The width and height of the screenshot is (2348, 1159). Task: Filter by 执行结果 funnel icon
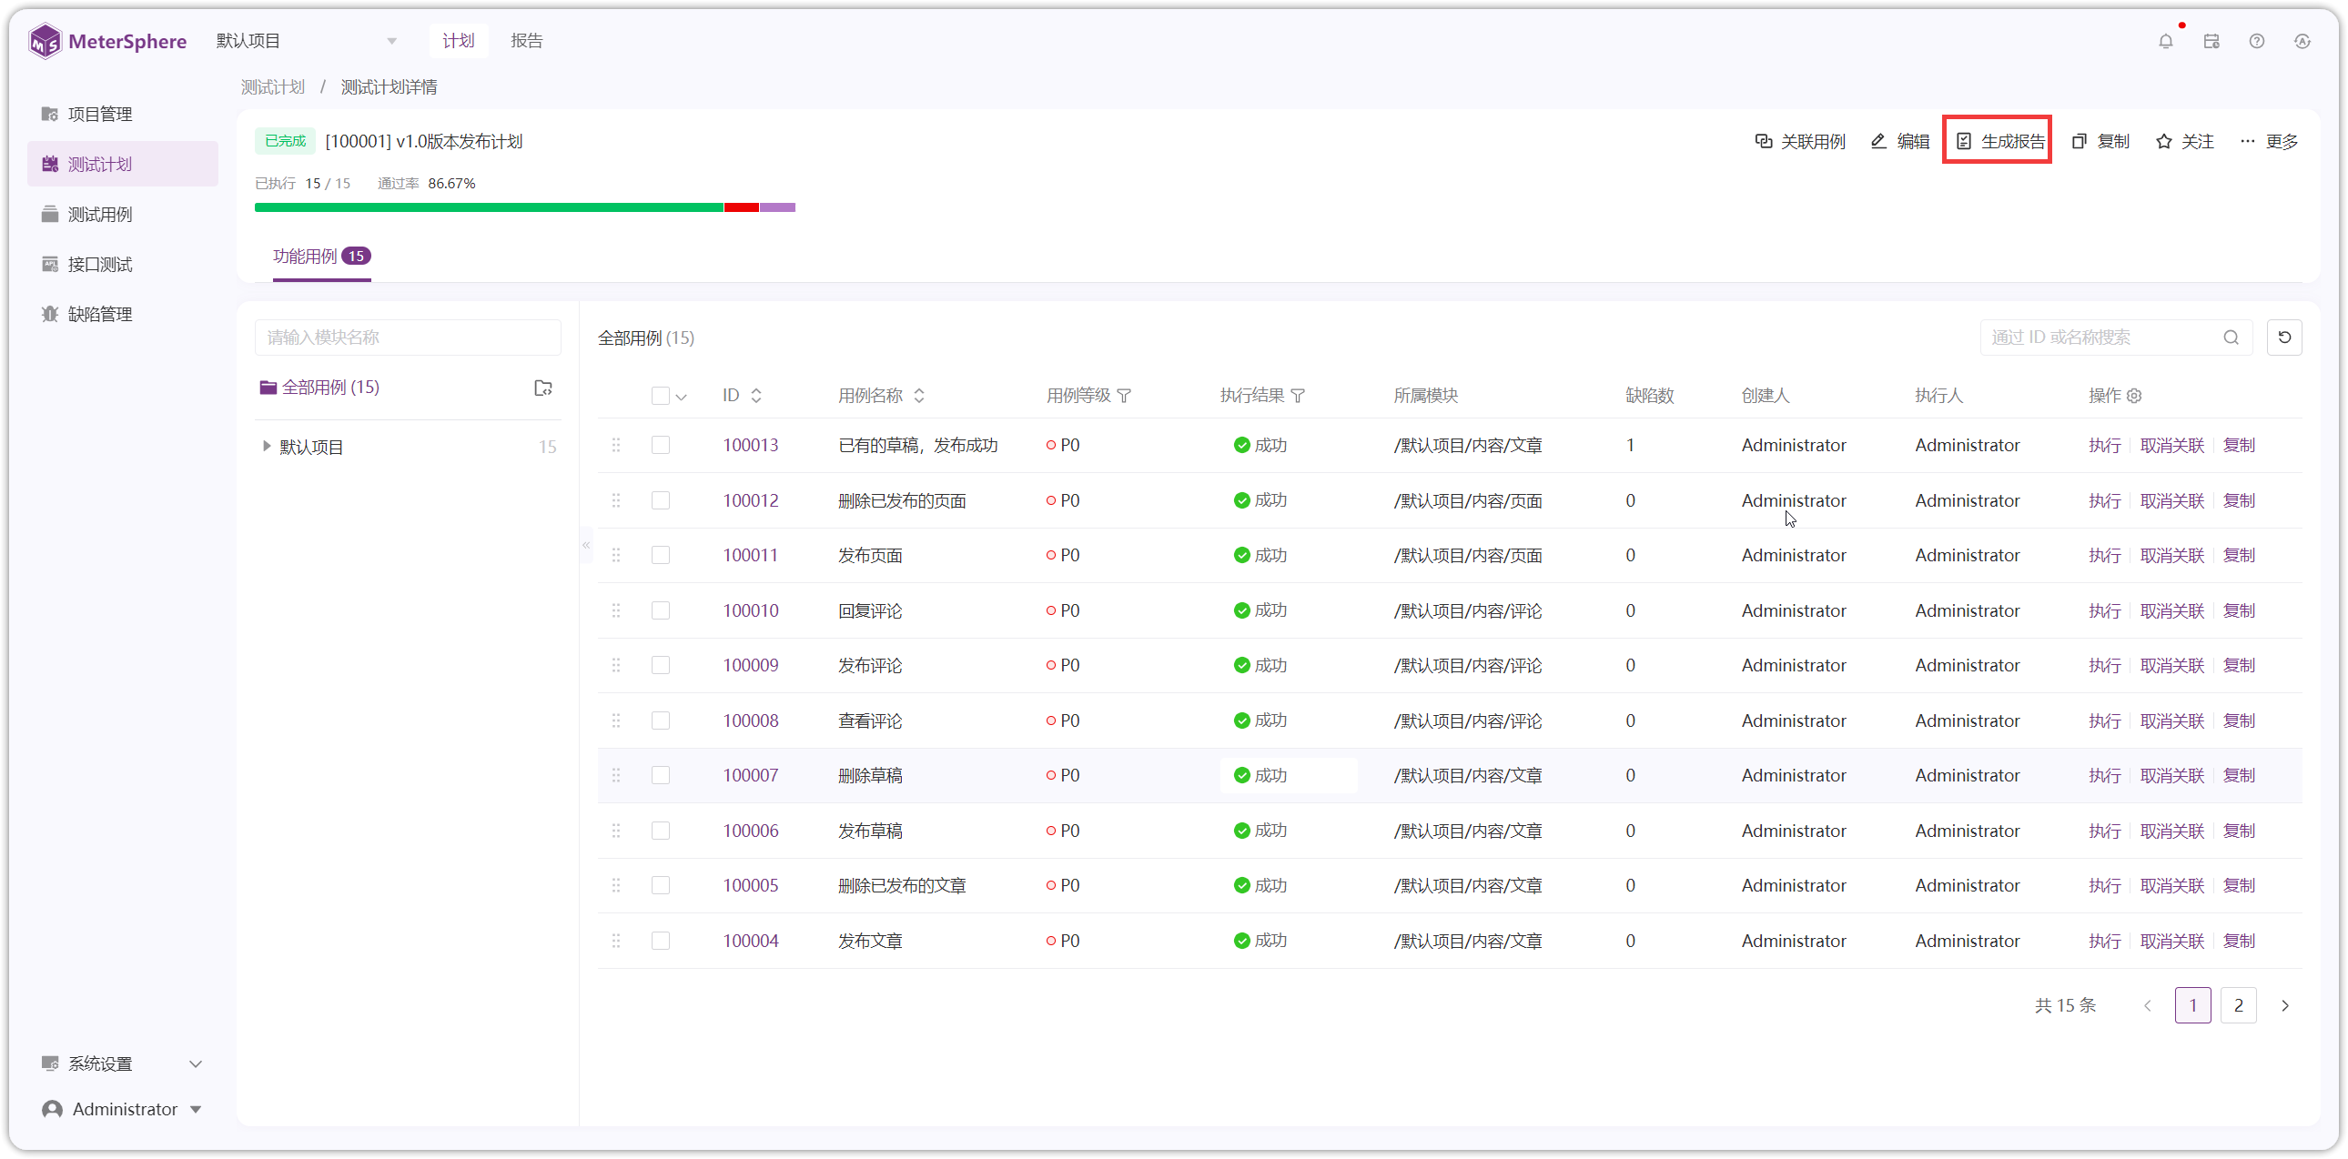1299,396
